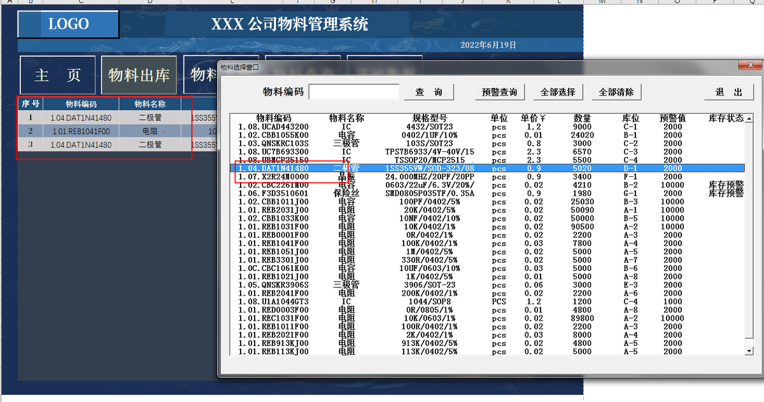Screen dimensions: 764x402
Task: Select list row 1.01.REB913KJ00
Action: tap(487, 343)
